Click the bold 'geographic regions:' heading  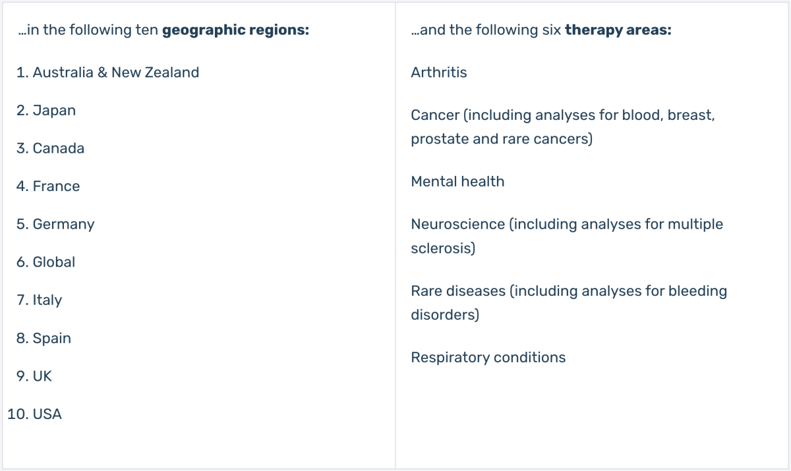coord(235,30)
